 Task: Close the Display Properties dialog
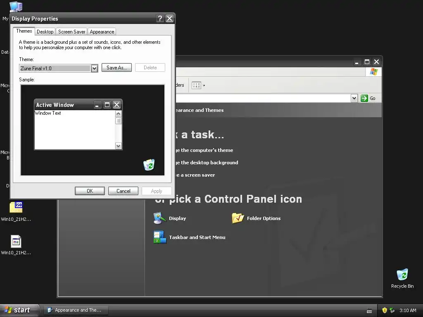pyautogui.click(x=169, y=18)
